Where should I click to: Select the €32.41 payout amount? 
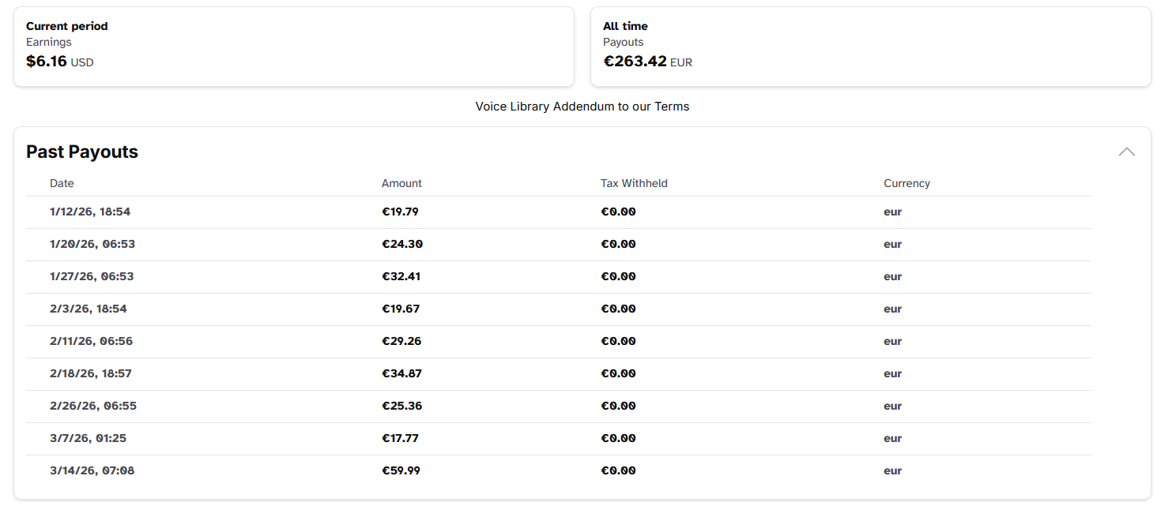(x=401, y=276)
